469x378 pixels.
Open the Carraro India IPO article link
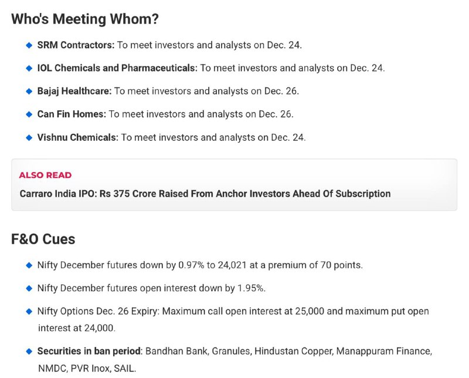pyautogui.click(x=205, y=194)
